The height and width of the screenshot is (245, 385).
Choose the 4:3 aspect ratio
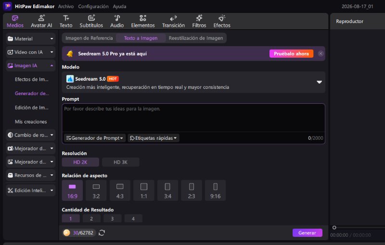point(120,191)
